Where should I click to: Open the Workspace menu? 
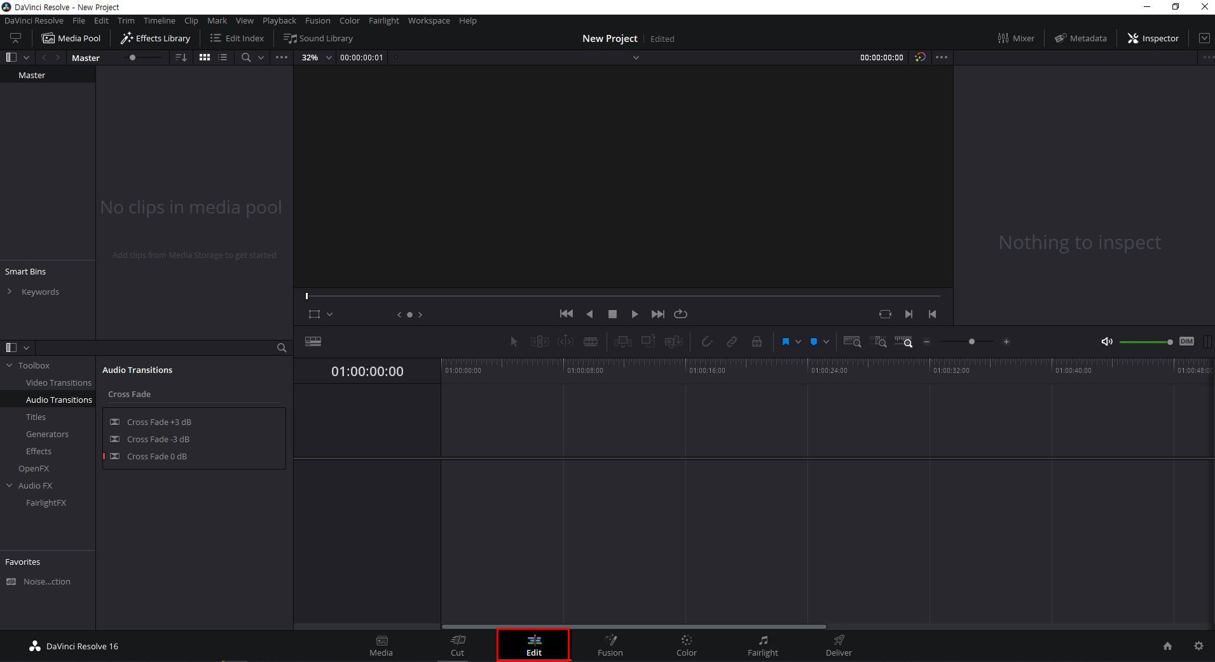(429, 20)
